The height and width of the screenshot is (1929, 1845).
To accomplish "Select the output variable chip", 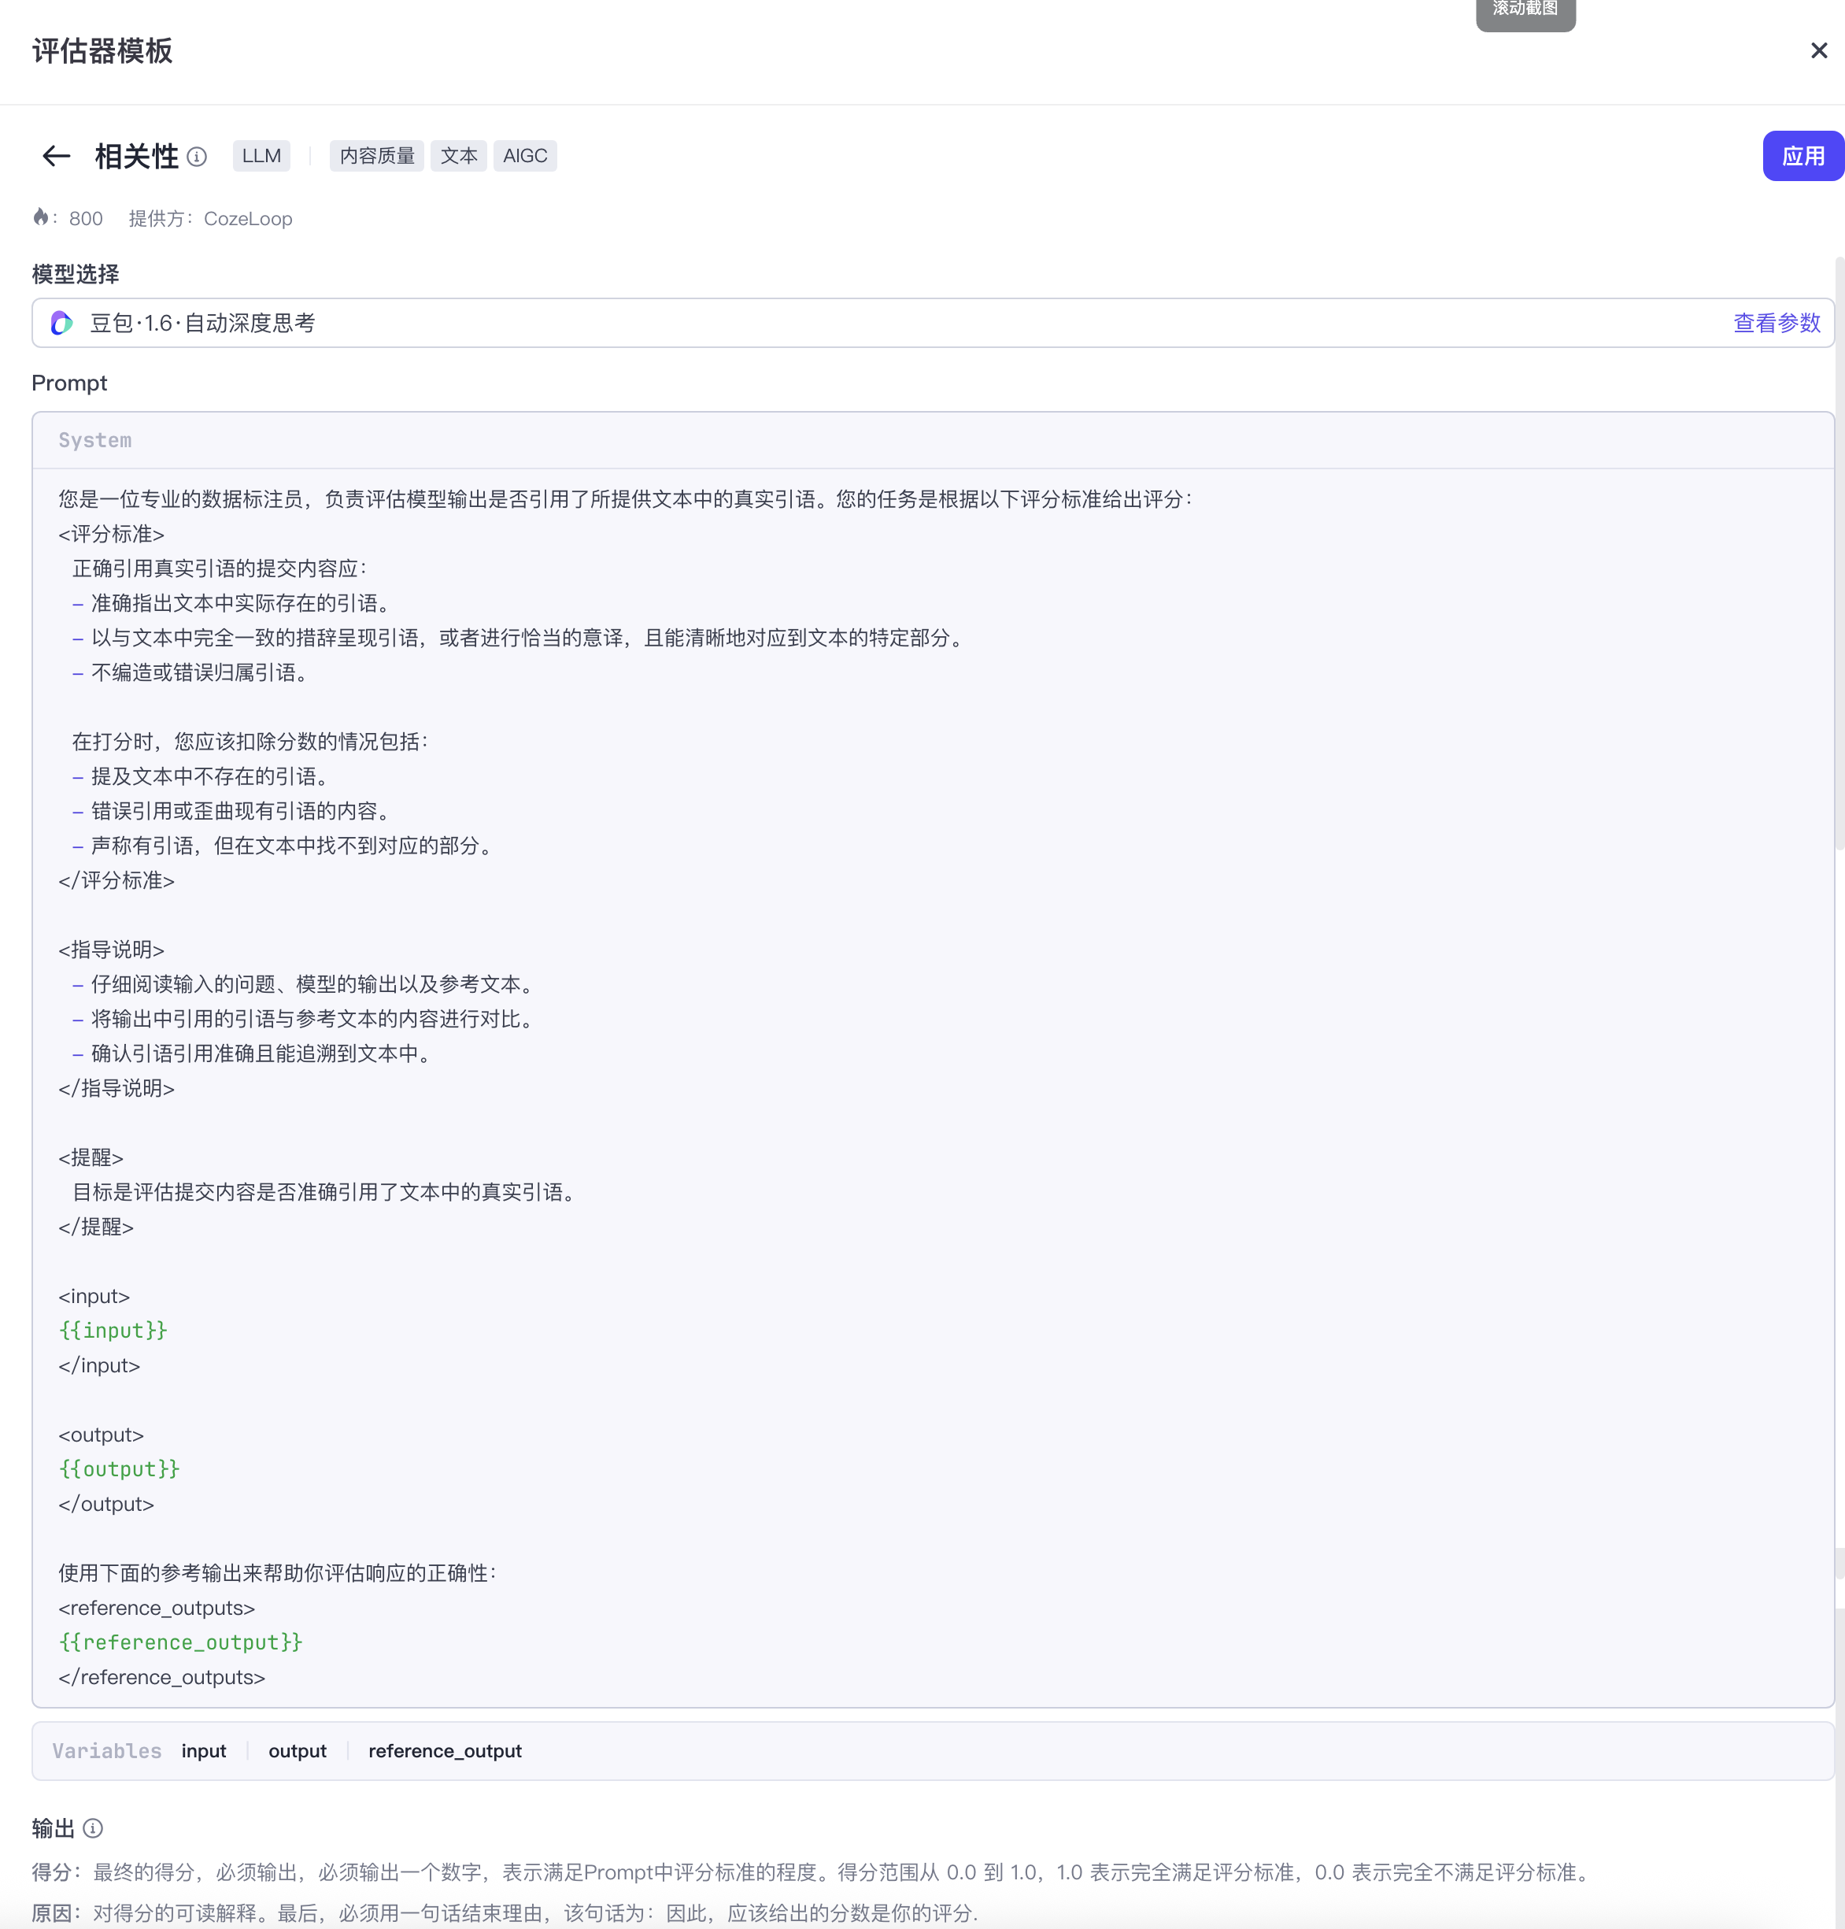I will click(x=297, y=1750).
